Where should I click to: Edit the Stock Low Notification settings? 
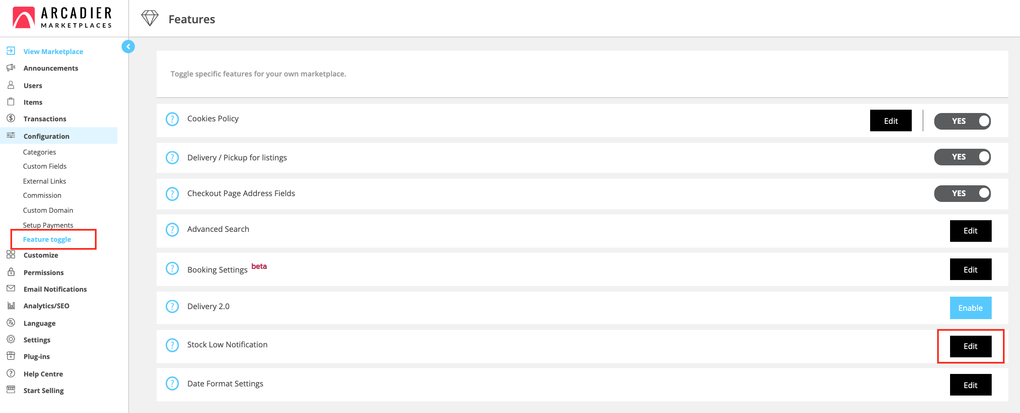point(970,346)
